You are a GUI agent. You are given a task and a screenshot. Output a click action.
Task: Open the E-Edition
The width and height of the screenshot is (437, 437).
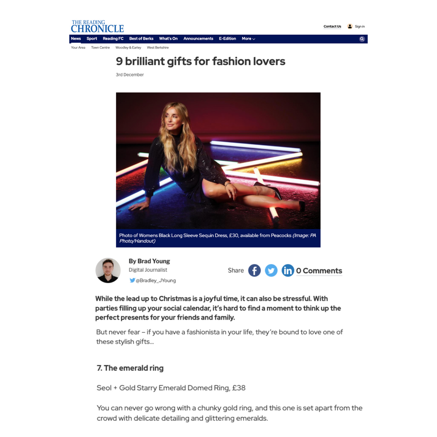(x=227, y=39)
